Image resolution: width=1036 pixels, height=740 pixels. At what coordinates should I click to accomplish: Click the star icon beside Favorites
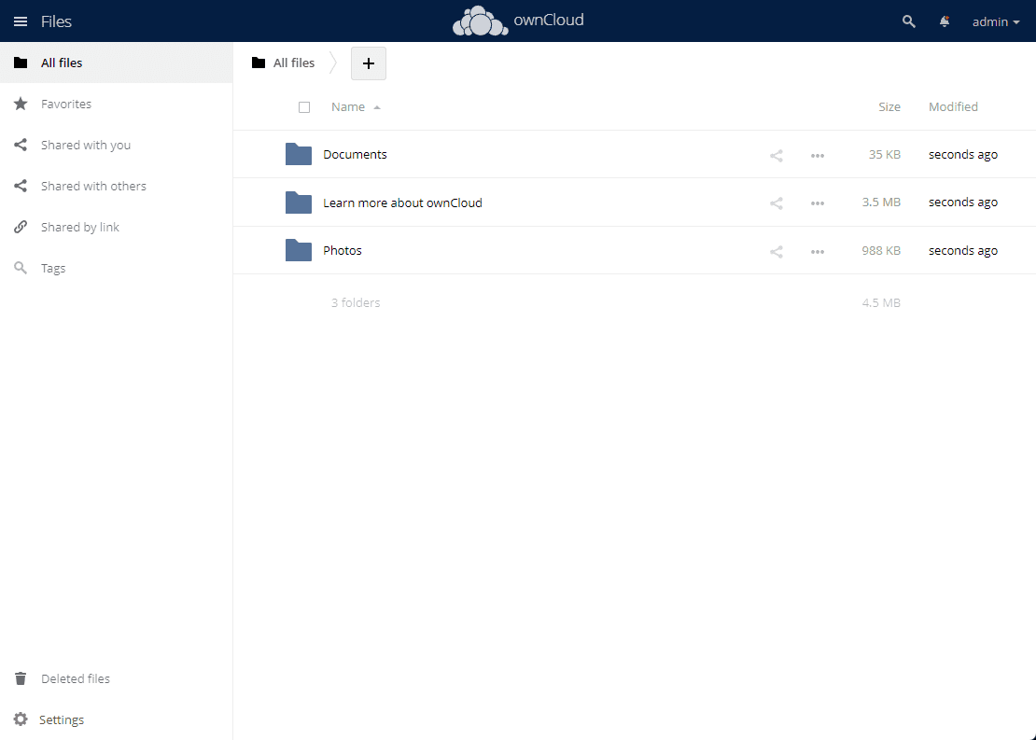click(21, 104)
